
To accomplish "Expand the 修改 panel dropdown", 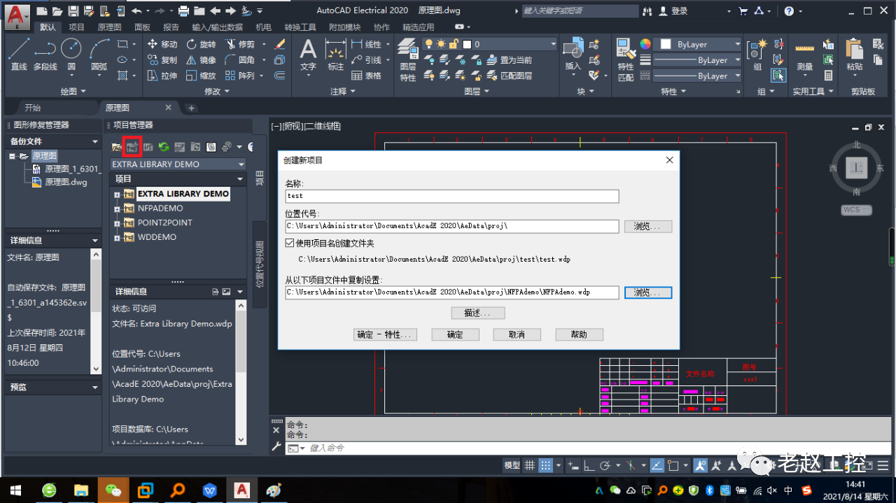I will pos(217,91).
